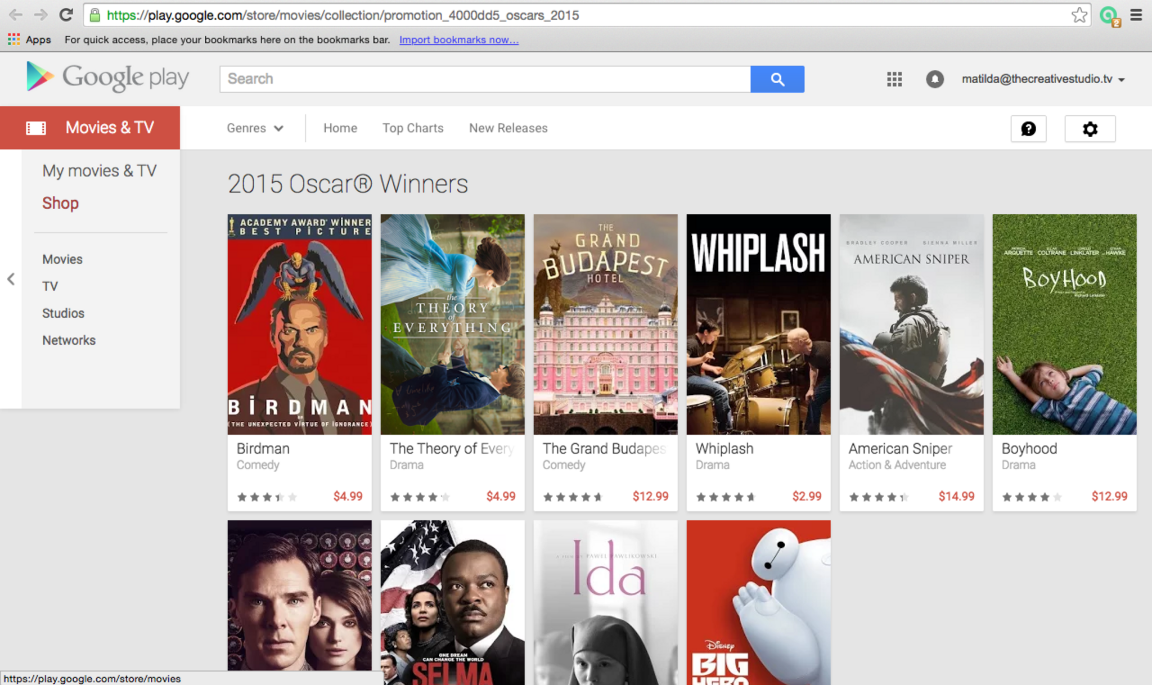Open Movies in the sidebar

tap(62, 259)
